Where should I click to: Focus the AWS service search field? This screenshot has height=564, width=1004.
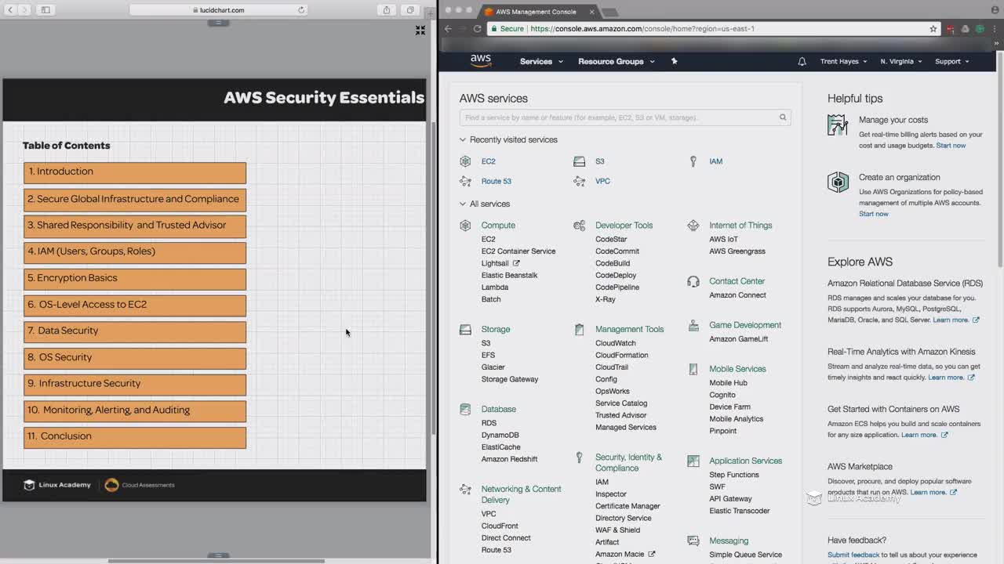pyautogui.click(x=625, y=117)
